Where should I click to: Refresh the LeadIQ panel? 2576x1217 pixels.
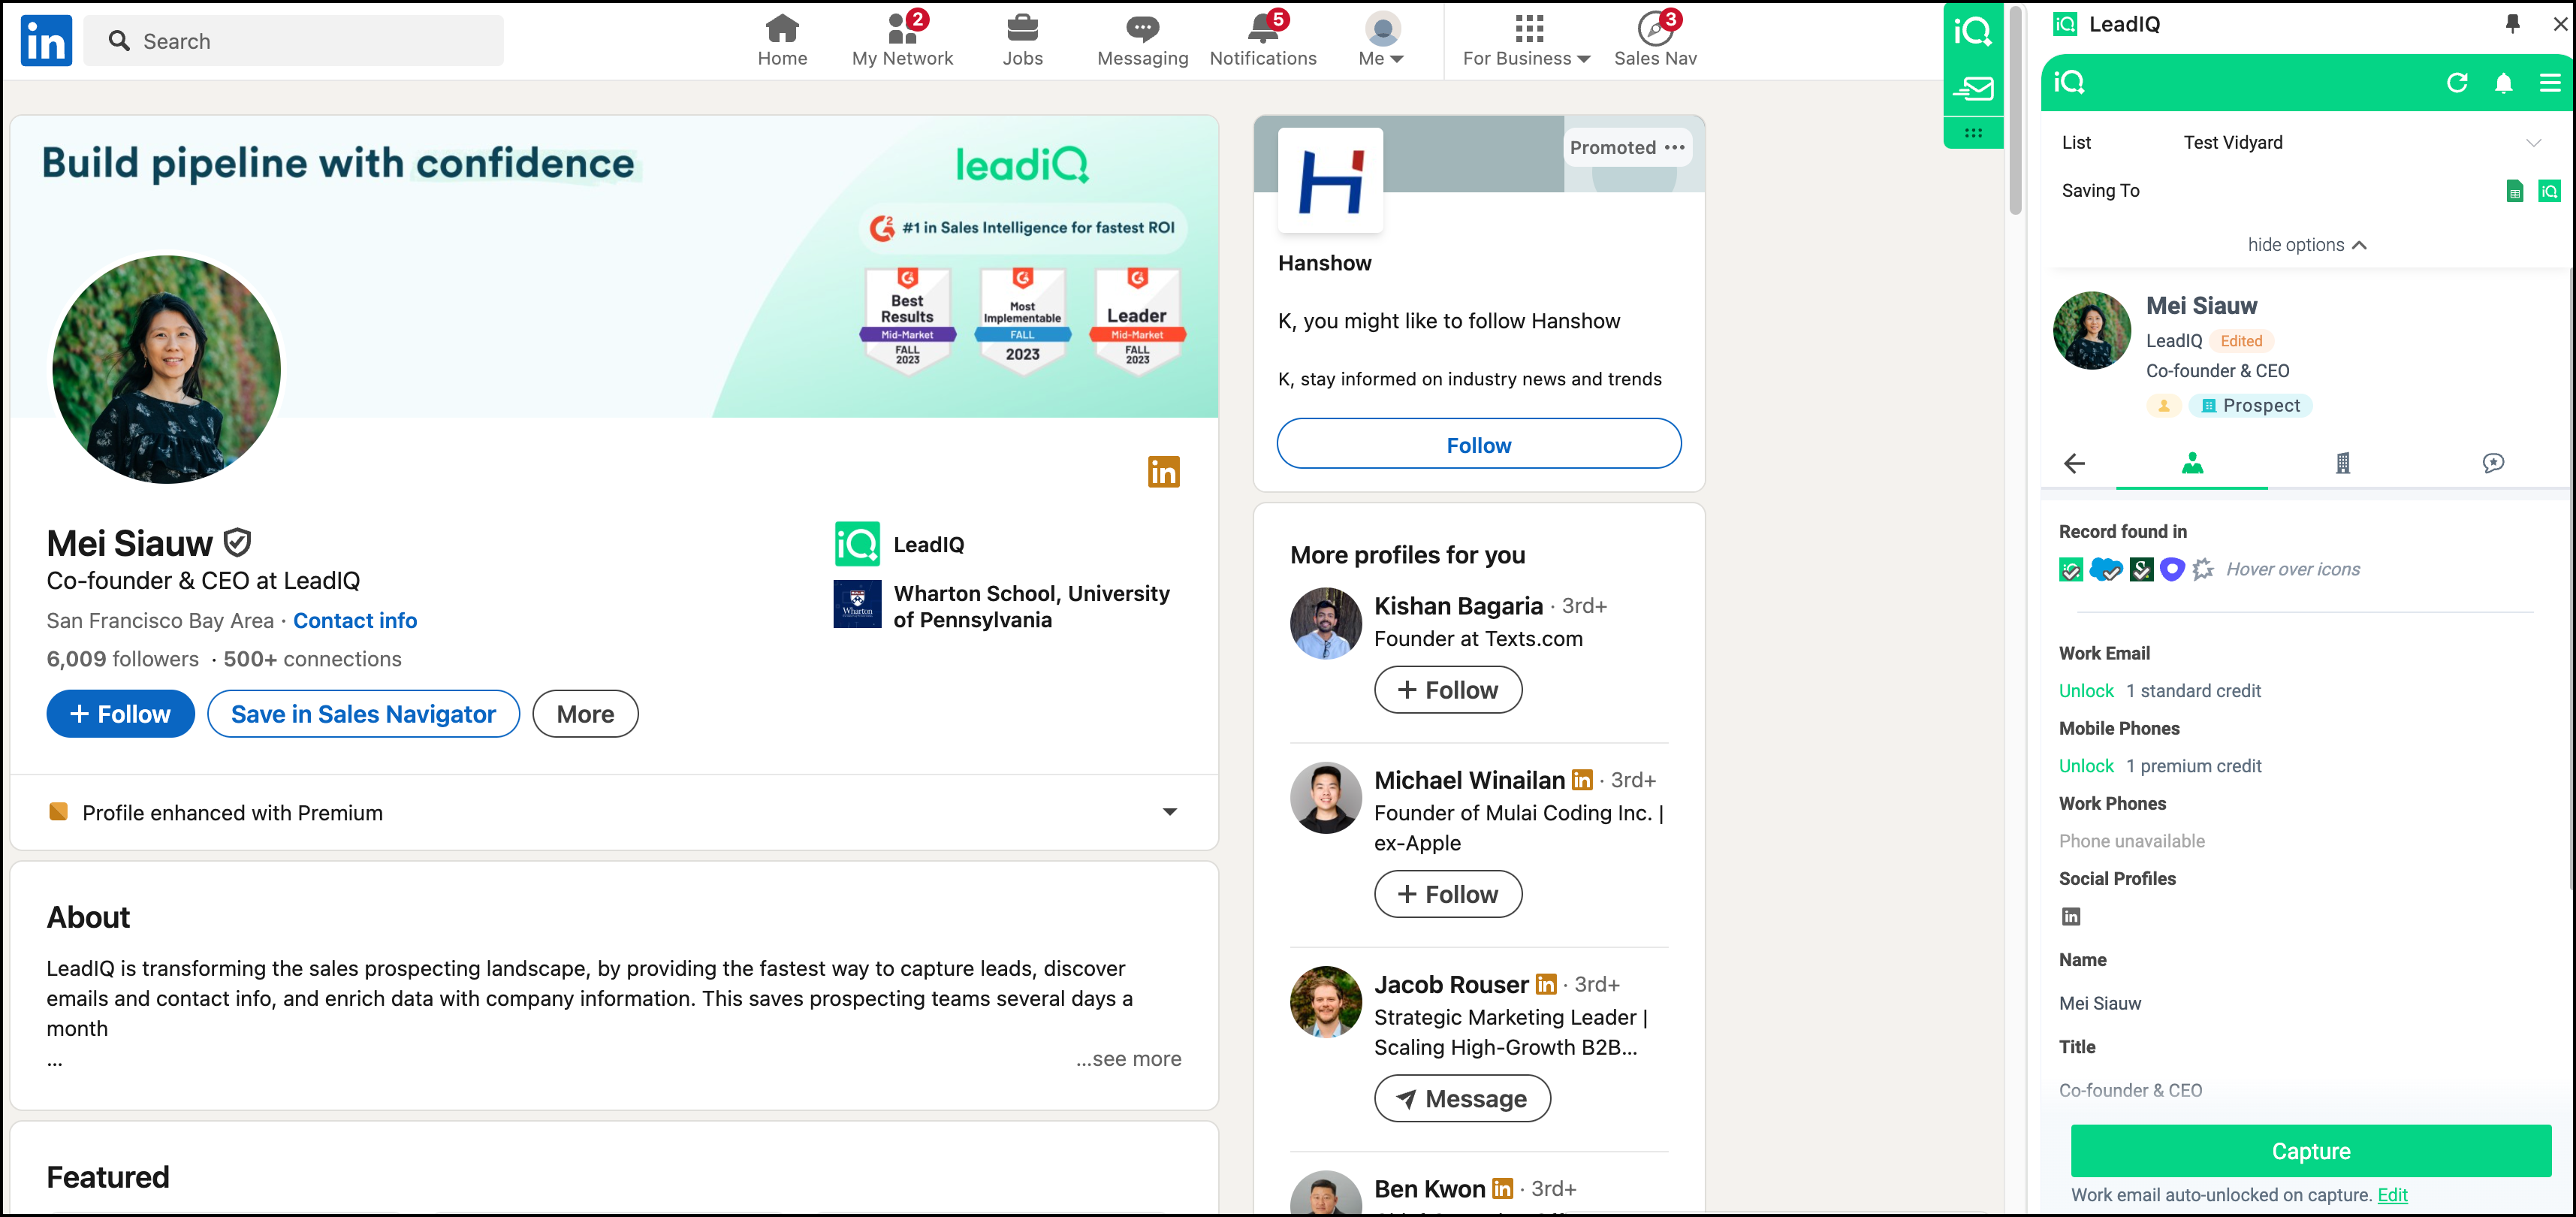coord(2456,83)
